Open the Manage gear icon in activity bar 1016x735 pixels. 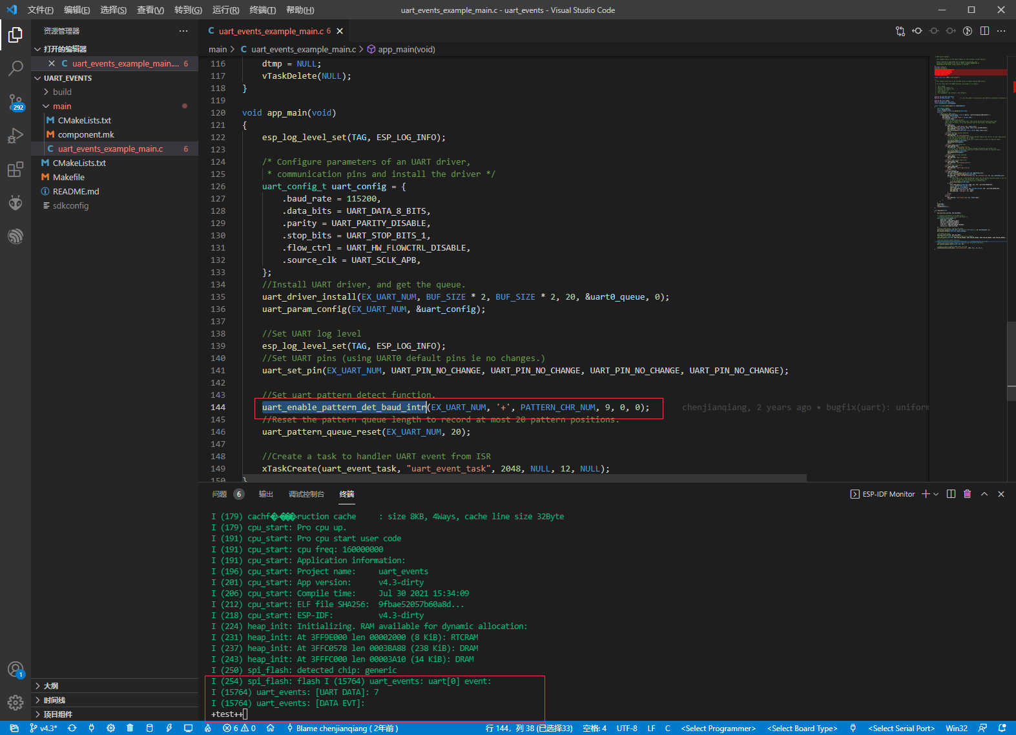click(x=16, y=702)
